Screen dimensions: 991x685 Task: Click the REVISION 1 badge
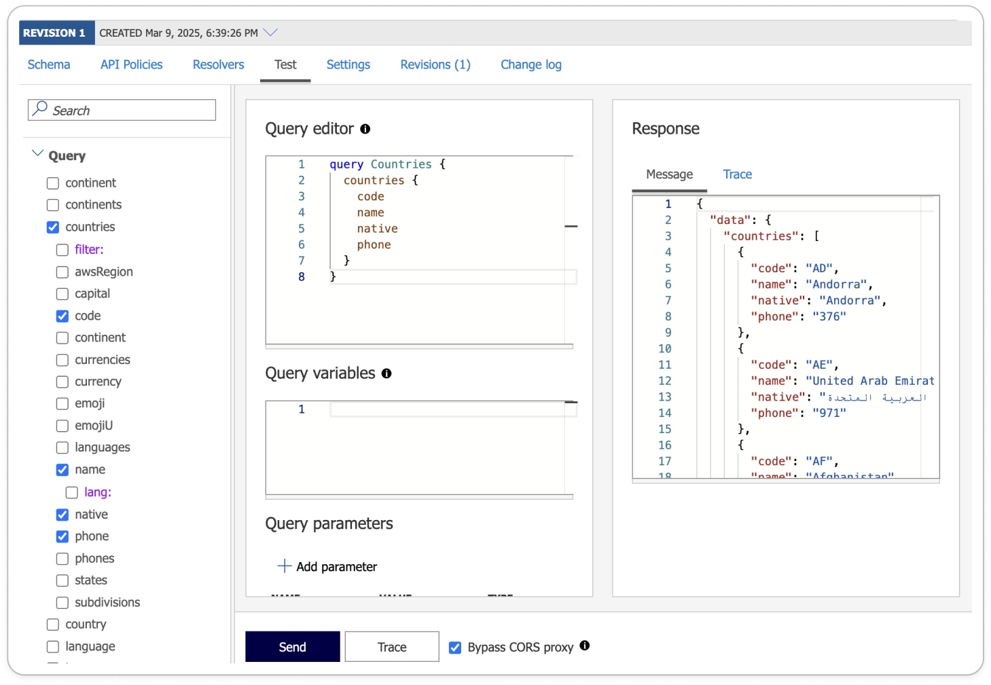click(54, 33)
